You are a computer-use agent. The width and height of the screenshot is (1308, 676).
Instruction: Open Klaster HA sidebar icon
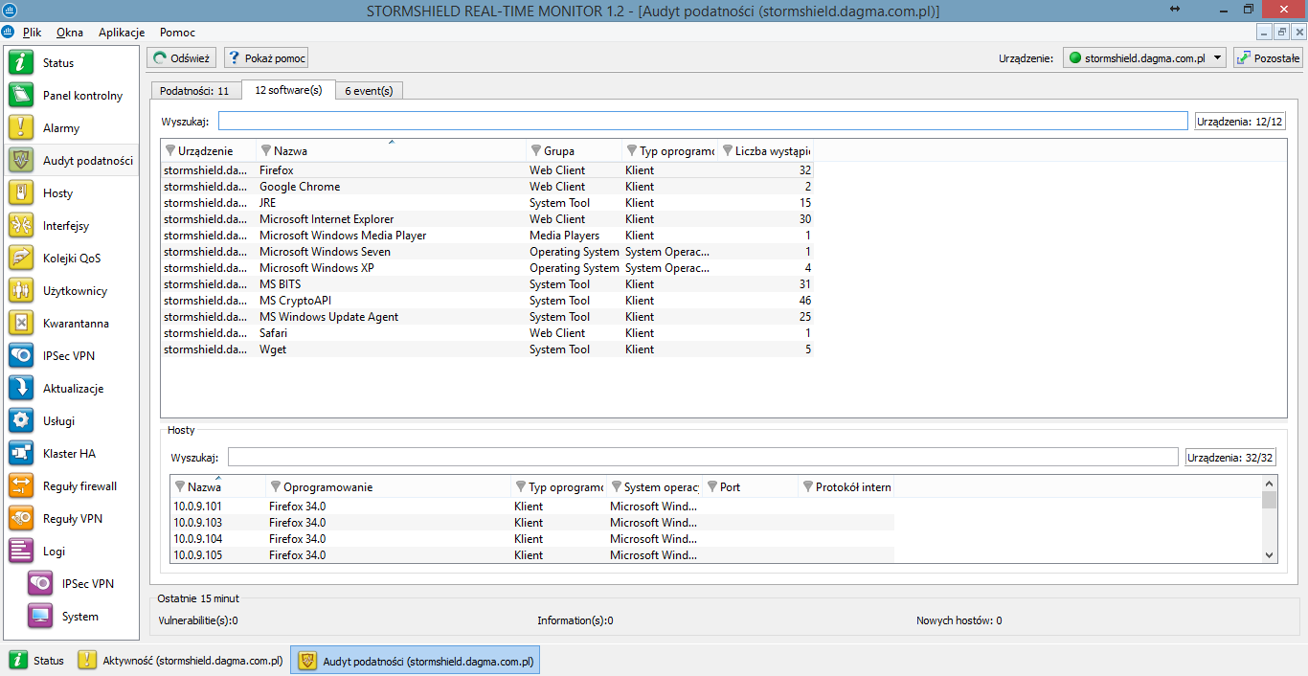tap(21, 454)
